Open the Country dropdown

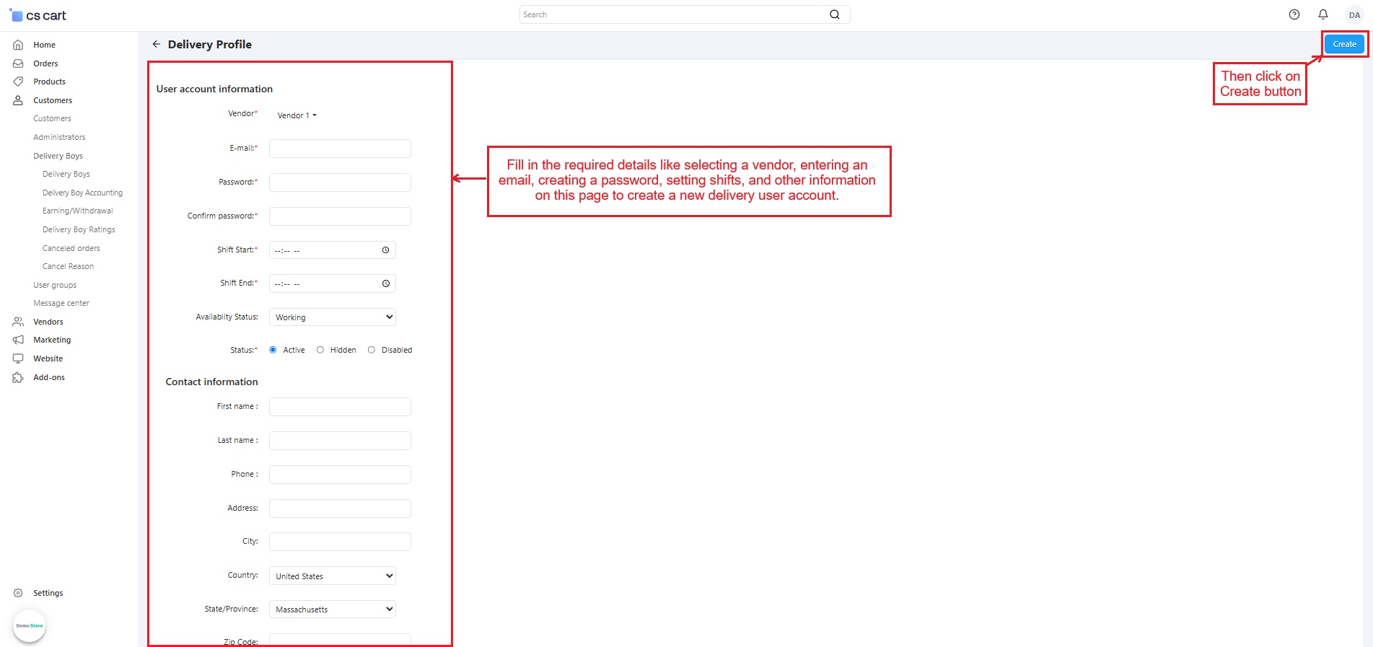click(x=333, y=576)
